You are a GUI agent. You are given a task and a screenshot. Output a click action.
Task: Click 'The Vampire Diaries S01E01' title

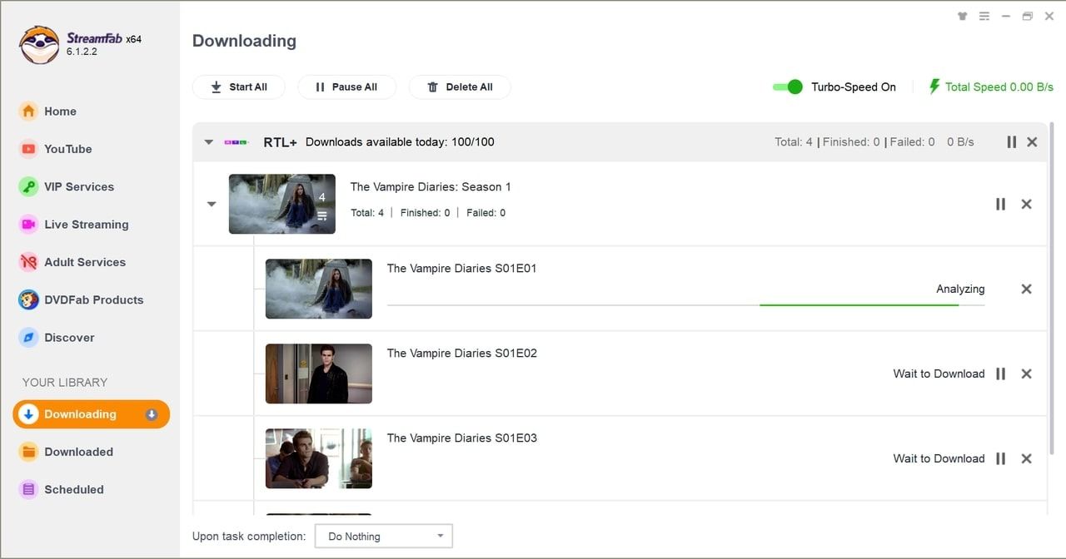(462, 268)
